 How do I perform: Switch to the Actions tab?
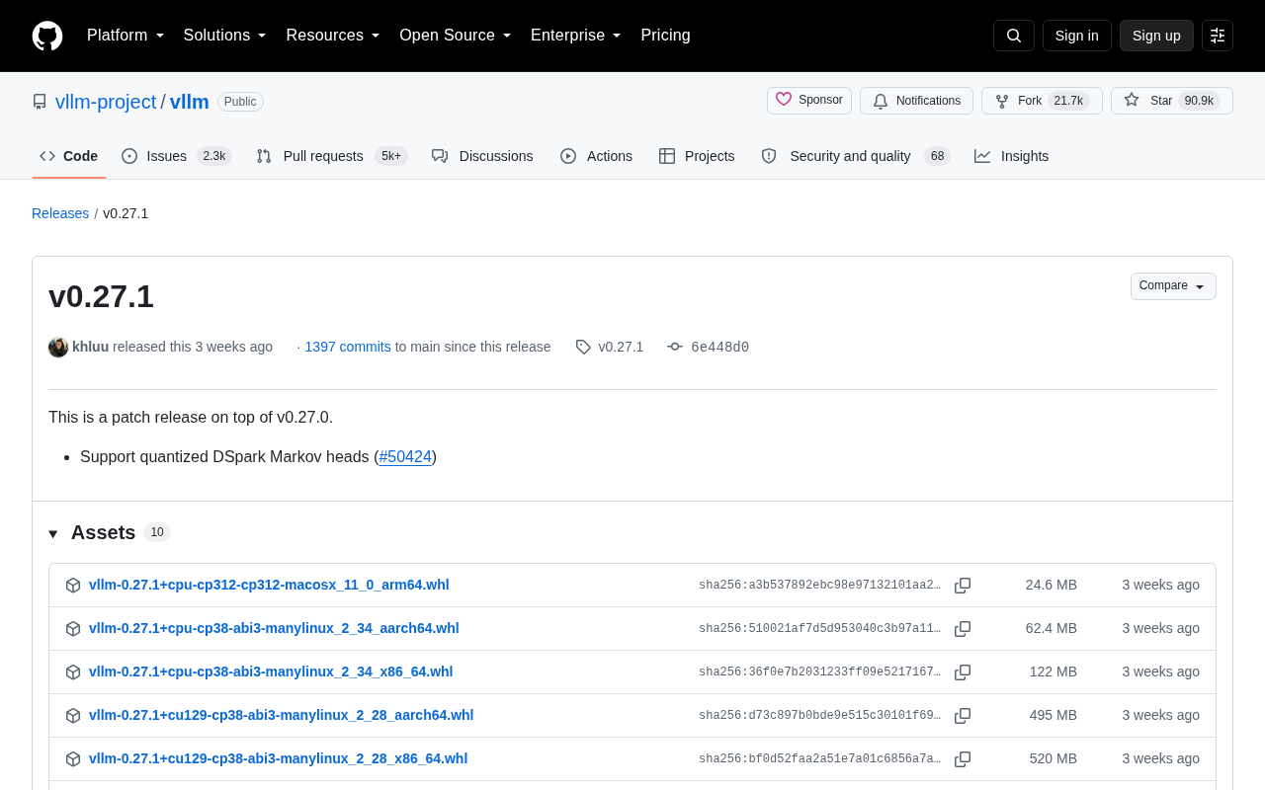tap(596, 156)
